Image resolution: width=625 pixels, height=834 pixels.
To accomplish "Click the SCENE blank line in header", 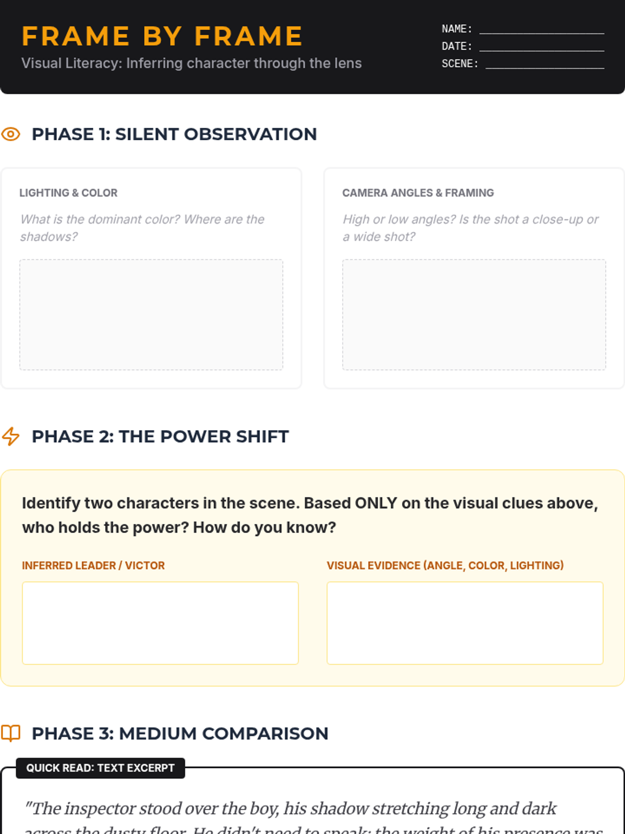I will point(545,64).
